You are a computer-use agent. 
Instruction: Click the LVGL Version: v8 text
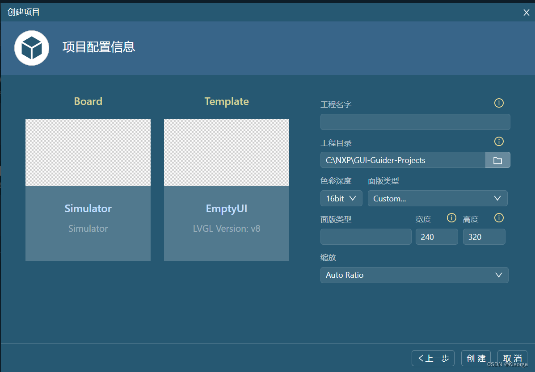(227, 229)
